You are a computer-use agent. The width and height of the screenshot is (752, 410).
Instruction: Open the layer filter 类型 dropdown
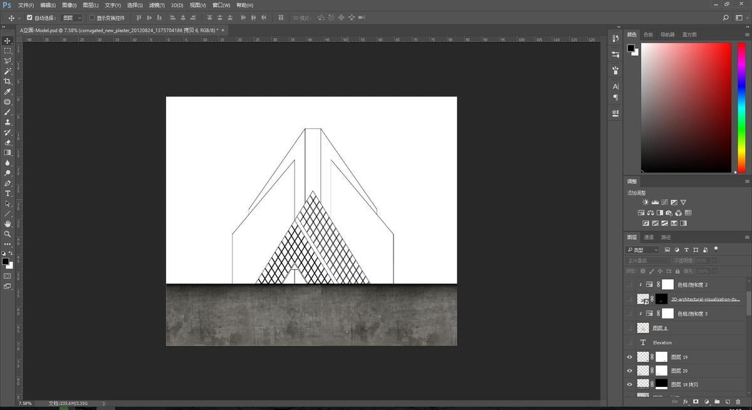642,250
